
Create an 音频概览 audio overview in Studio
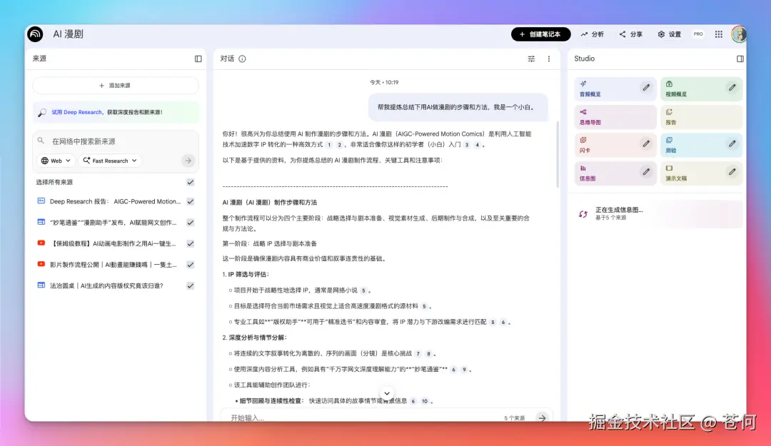[607, 88]
